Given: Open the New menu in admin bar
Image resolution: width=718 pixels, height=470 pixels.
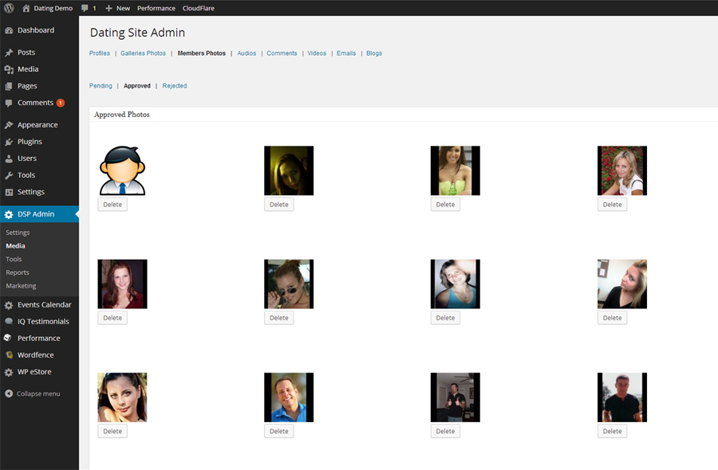Looking at the screenshot, I should point(123,8).
